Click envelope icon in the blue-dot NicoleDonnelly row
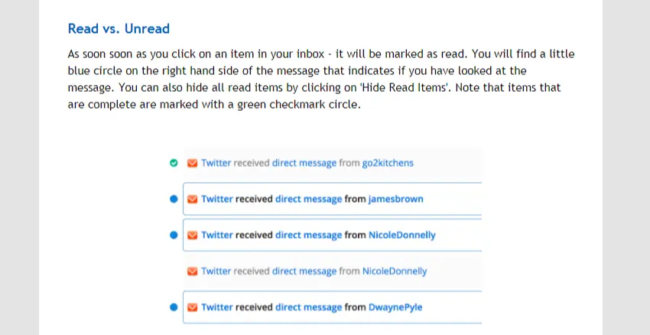The height and width of the screenshot is (335, 650). 193,235
